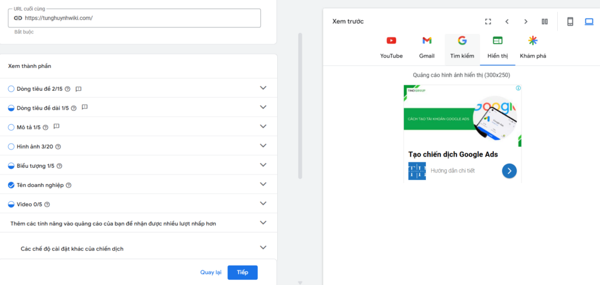The height and width of the screenshot is (285, 600).
Task: Select the Hiển thị preview tab
Action: click(497, 49)
